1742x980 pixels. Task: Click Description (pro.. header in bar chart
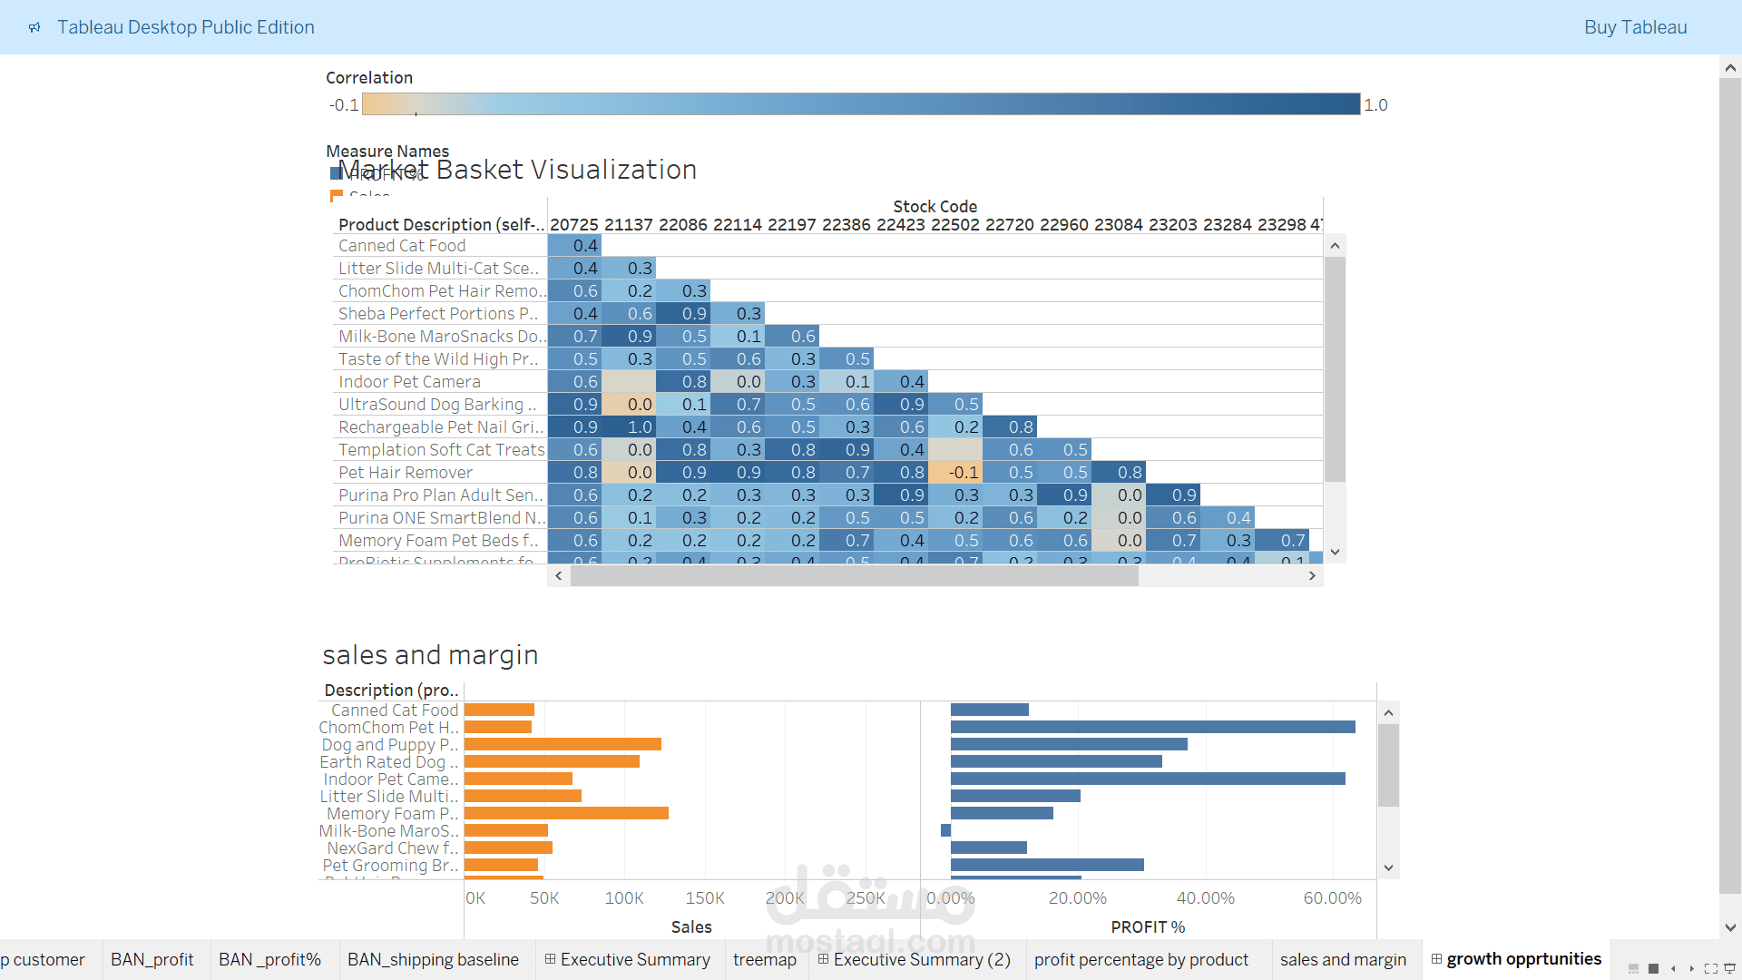[391, 691]
